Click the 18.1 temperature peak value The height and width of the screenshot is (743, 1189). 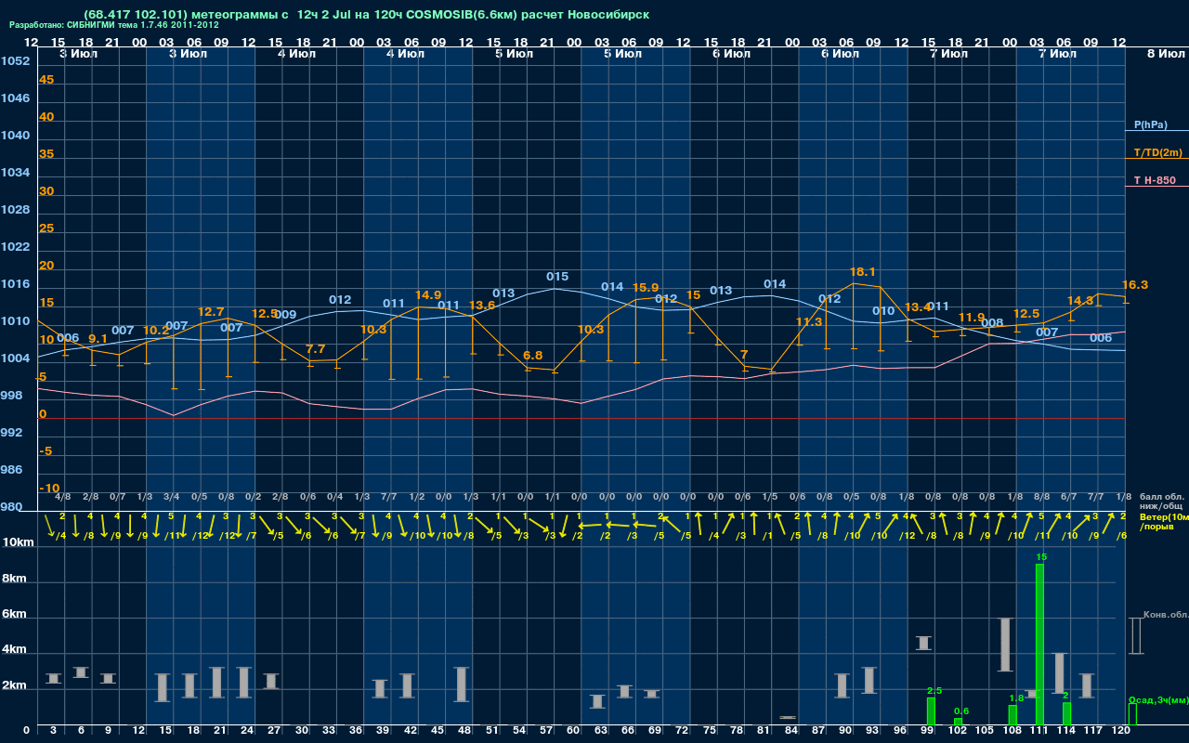point(863,272)
